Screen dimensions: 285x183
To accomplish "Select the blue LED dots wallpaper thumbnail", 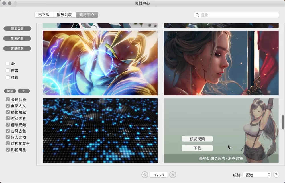I will pyautogui.click(x=100, y=131).
